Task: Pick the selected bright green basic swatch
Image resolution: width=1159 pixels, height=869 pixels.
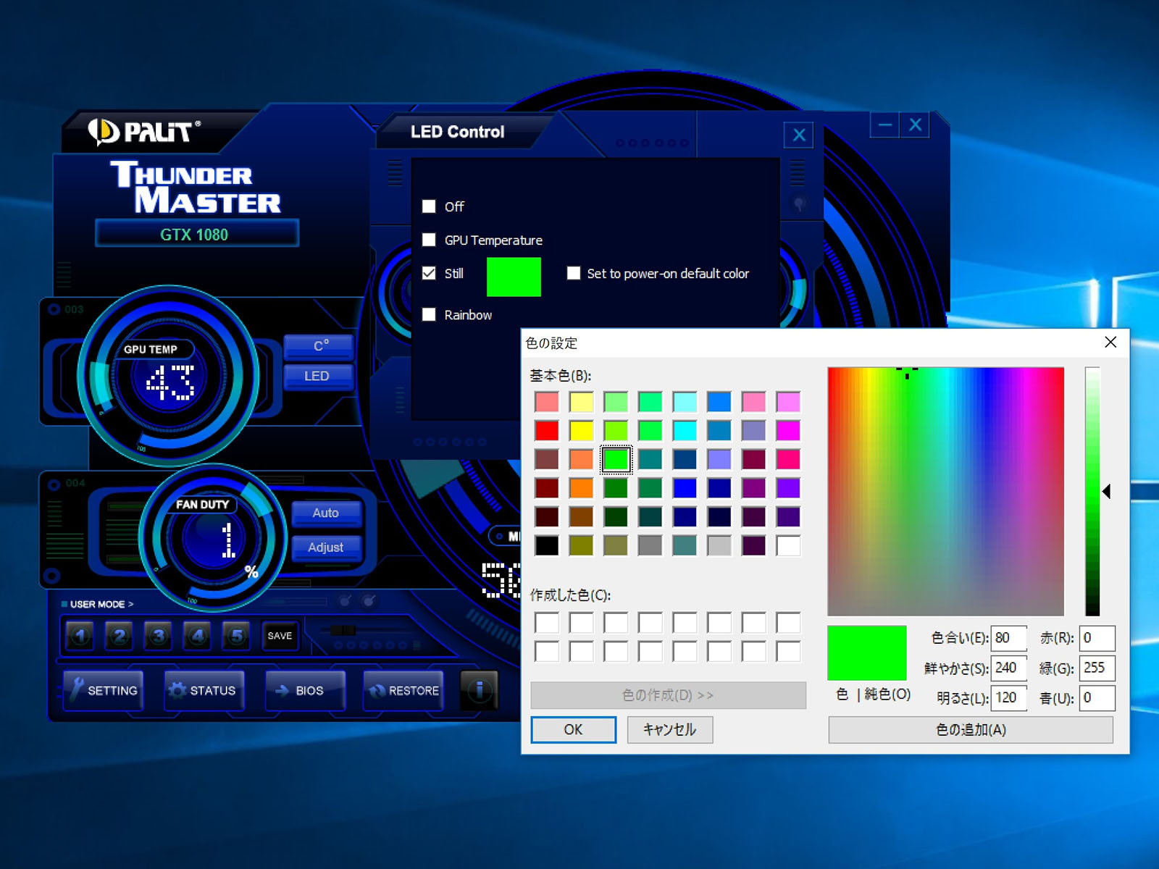Action: point(616,459)
